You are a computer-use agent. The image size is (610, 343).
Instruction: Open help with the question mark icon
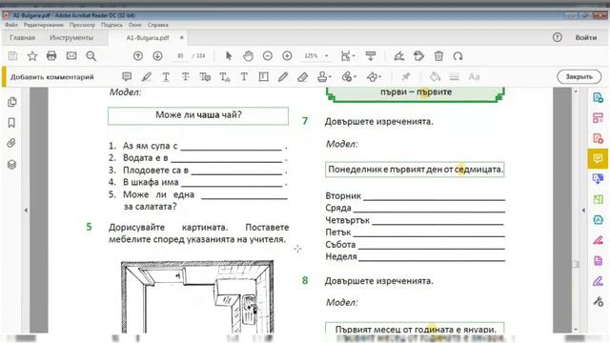557,37
